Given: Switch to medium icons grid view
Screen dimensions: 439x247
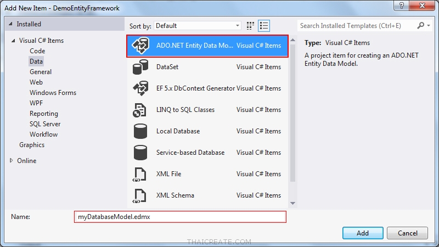Looking at the screenshot, I should click(x=250, y=26).
